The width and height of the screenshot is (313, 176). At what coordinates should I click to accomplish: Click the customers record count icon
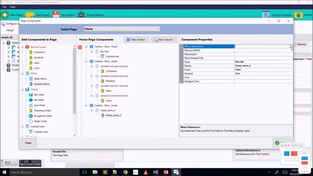click(31, 52)
